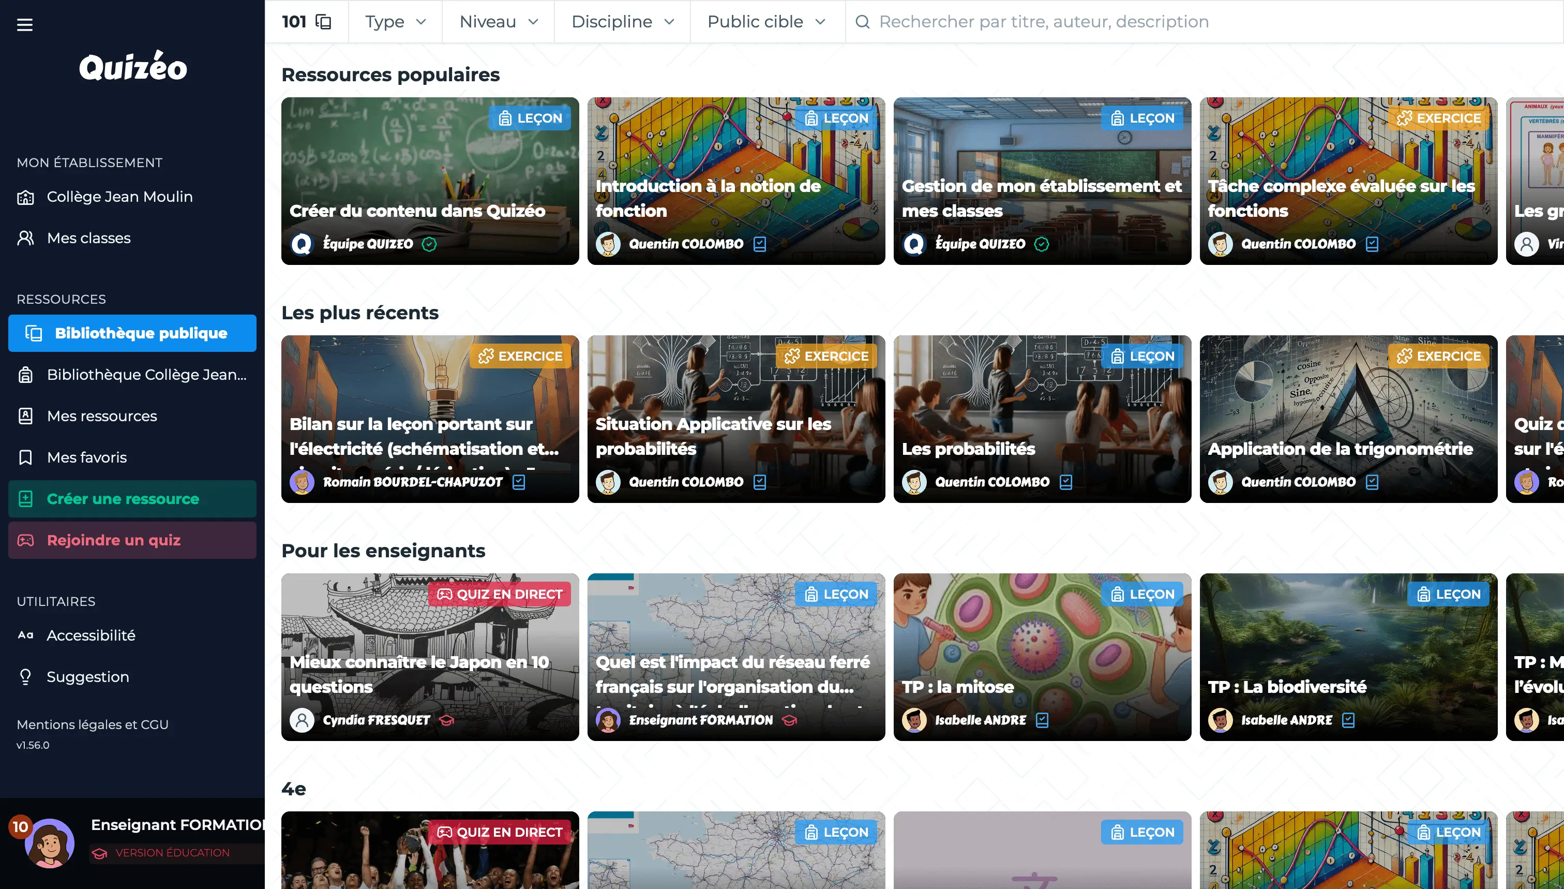Expand the Discipline filter dropdown
Image resolution: width=1564 pixels, height=889 pixels.
tap(622, 22)
